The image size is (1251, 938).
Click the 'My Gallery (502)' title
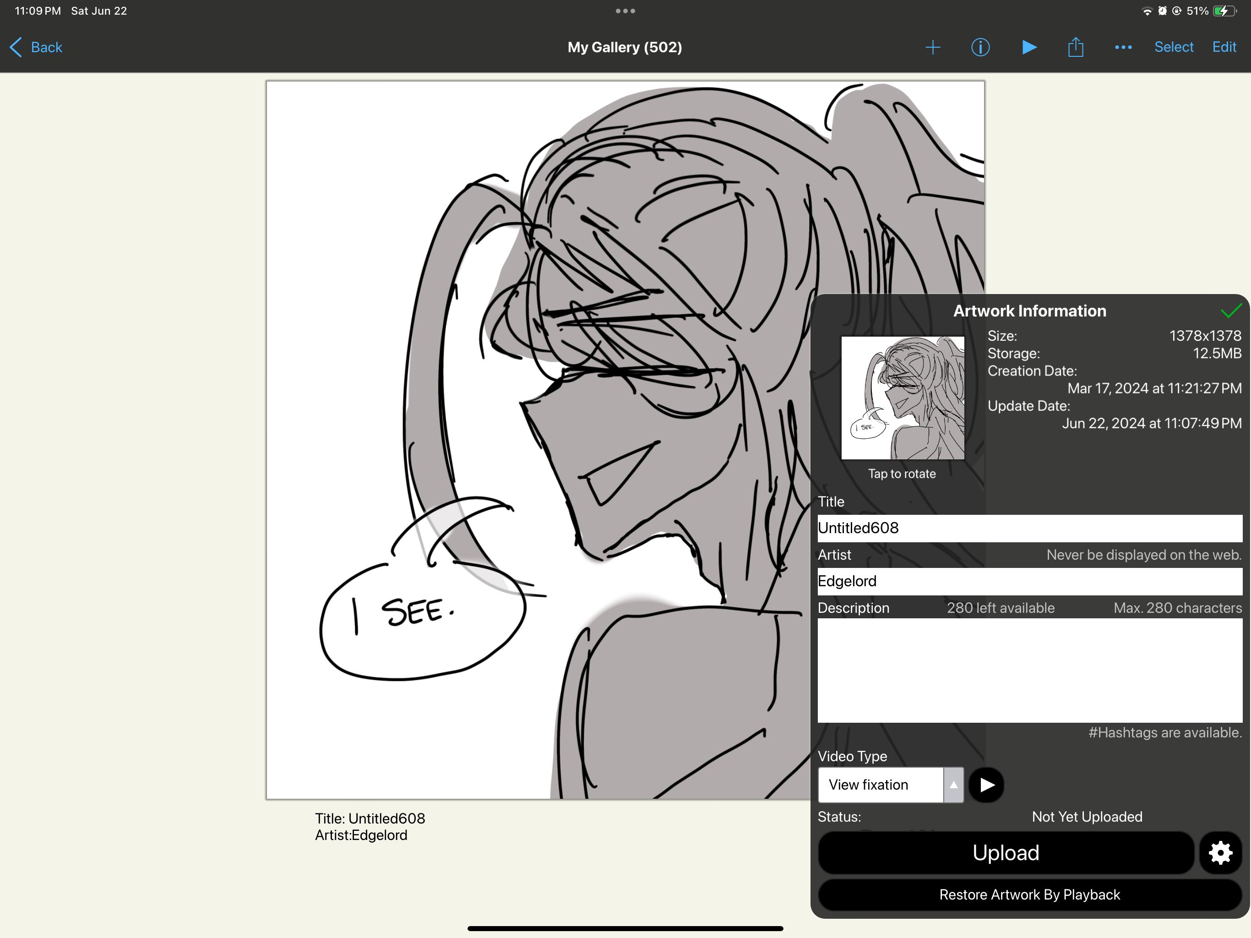[x=625, y=47]
